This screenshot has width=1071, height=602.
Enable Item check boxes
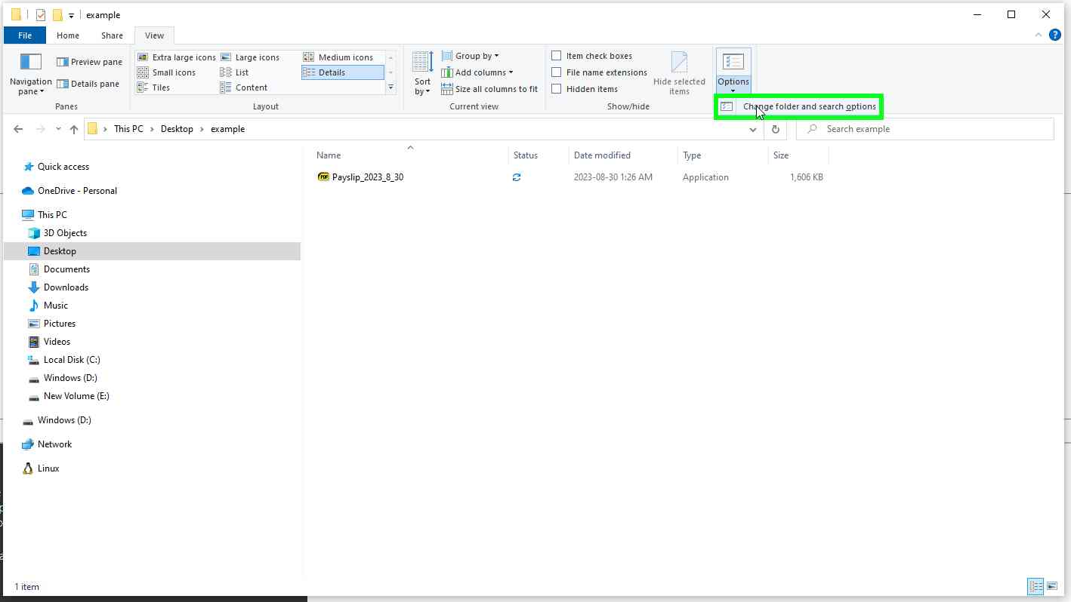click(x=557, y=56)
